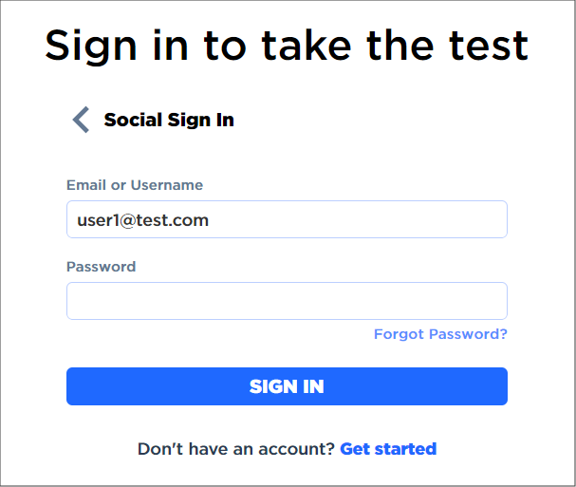576x487 pixels.
Task: Go back to Social Sign In
Action: (x=168, y=120)
